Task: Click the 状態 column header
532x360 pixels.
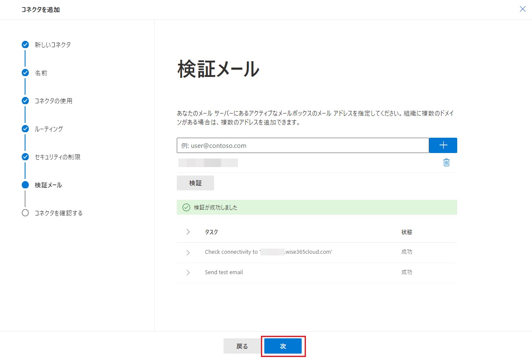Action: click(406, 232)
